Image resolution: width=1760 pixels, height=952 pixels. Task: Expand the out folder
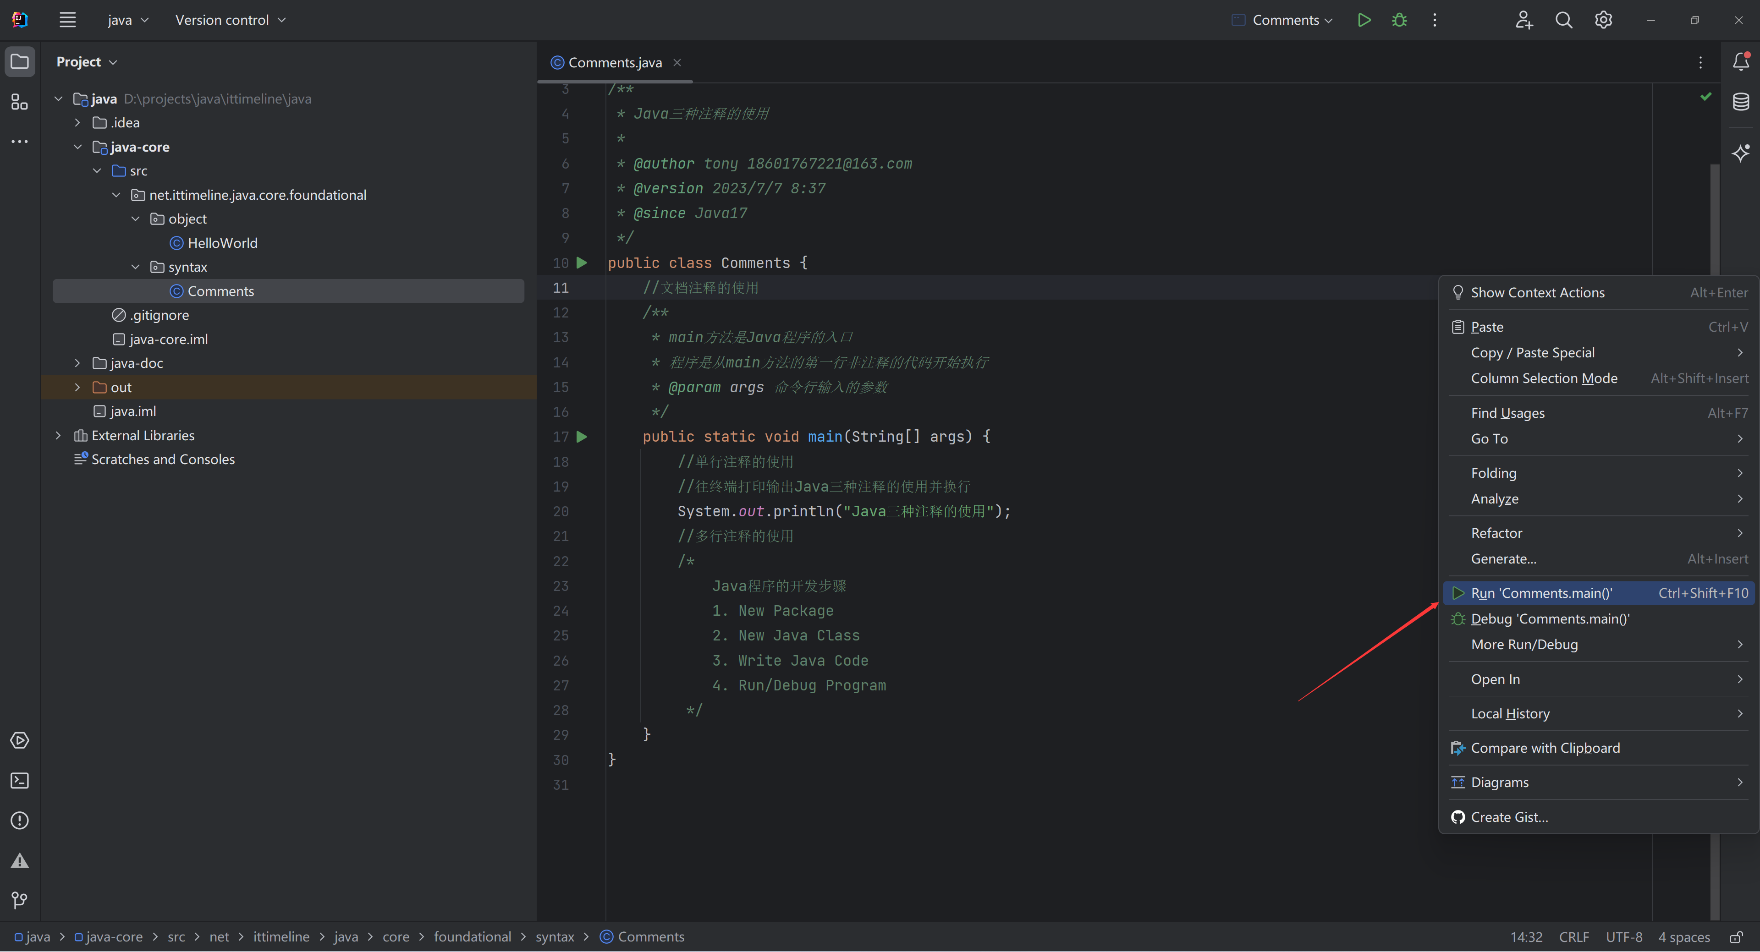(x=78, y=387)
